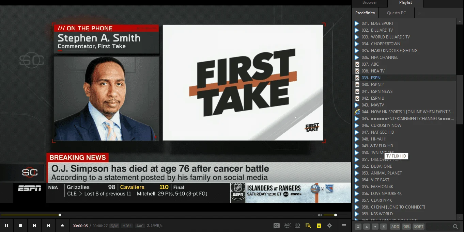The image size is (464, 232).
Task: Click play icon beside NAT GEO HD
Action: pos(357,132)
